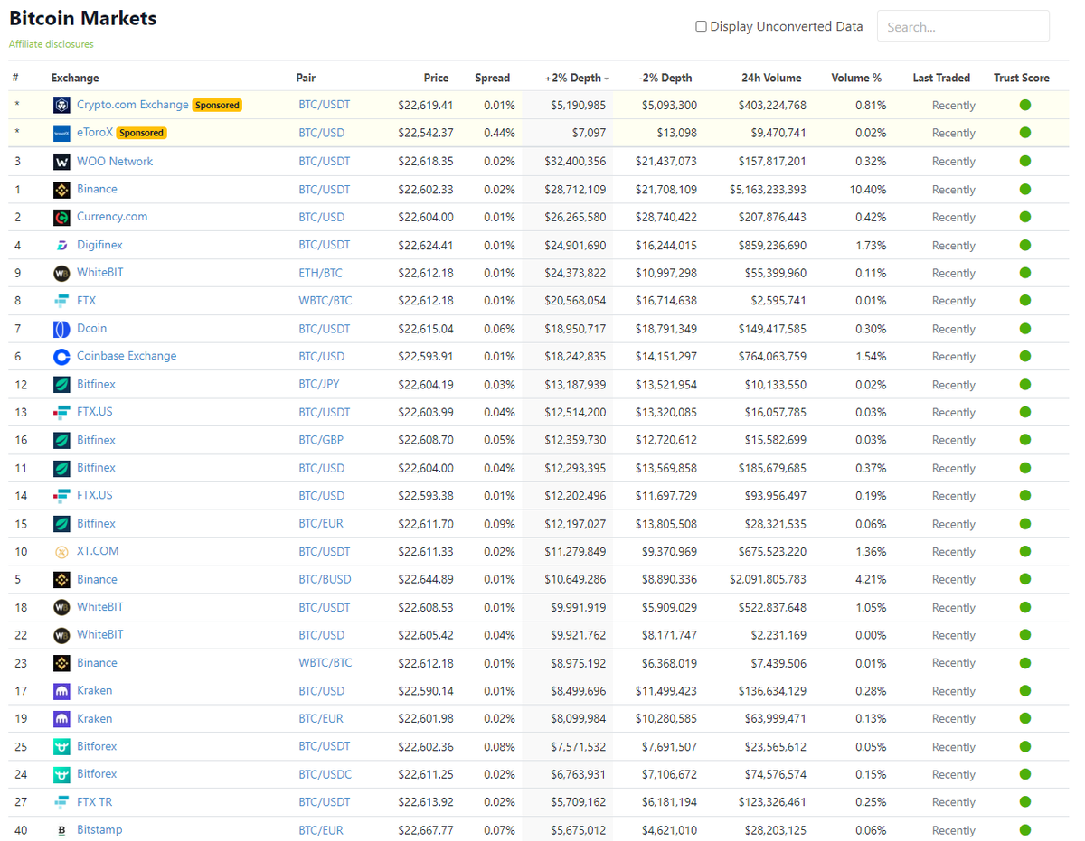Click Binance logo in BTC/BUSD row
The image size is (1085, 841).
[x=61, y=580]
